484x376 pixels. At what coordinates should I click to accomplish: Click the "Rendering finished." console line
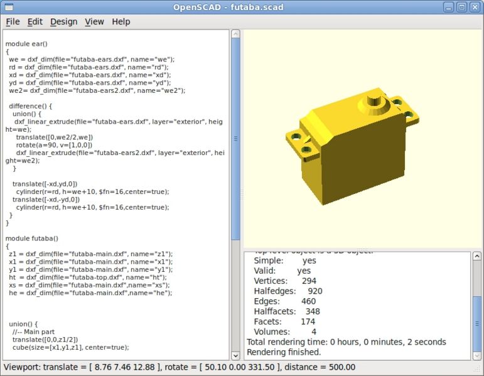(x=284, y=352)
